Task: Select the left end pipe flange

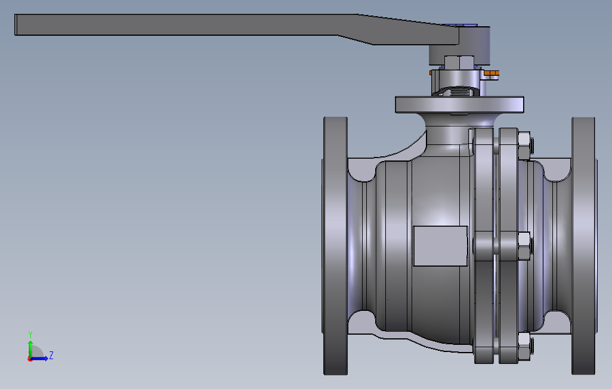Action: [x=335, y=246]
